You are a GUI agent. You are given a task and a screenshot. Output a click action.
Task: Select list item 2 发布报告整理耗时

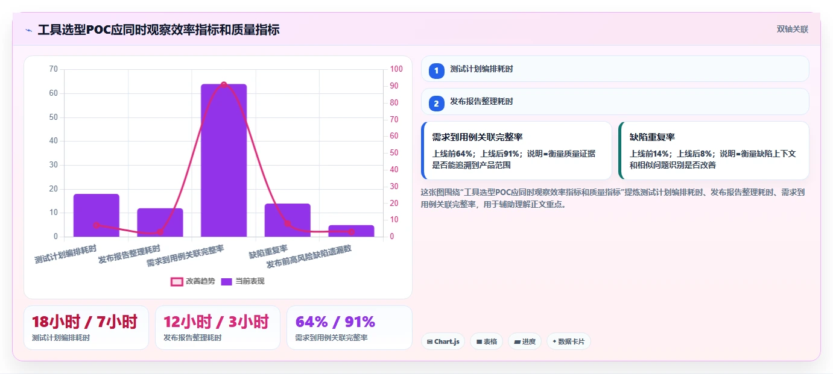(615, 101)
